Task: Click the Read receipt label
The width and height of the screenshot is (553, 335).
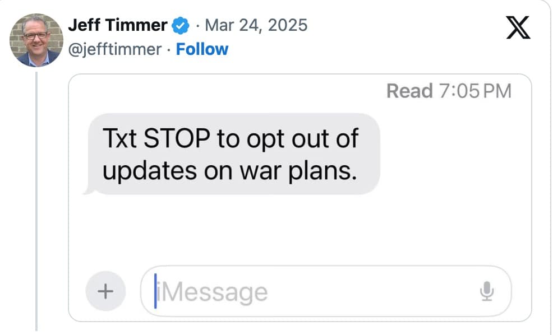Action: click(409, 91)
